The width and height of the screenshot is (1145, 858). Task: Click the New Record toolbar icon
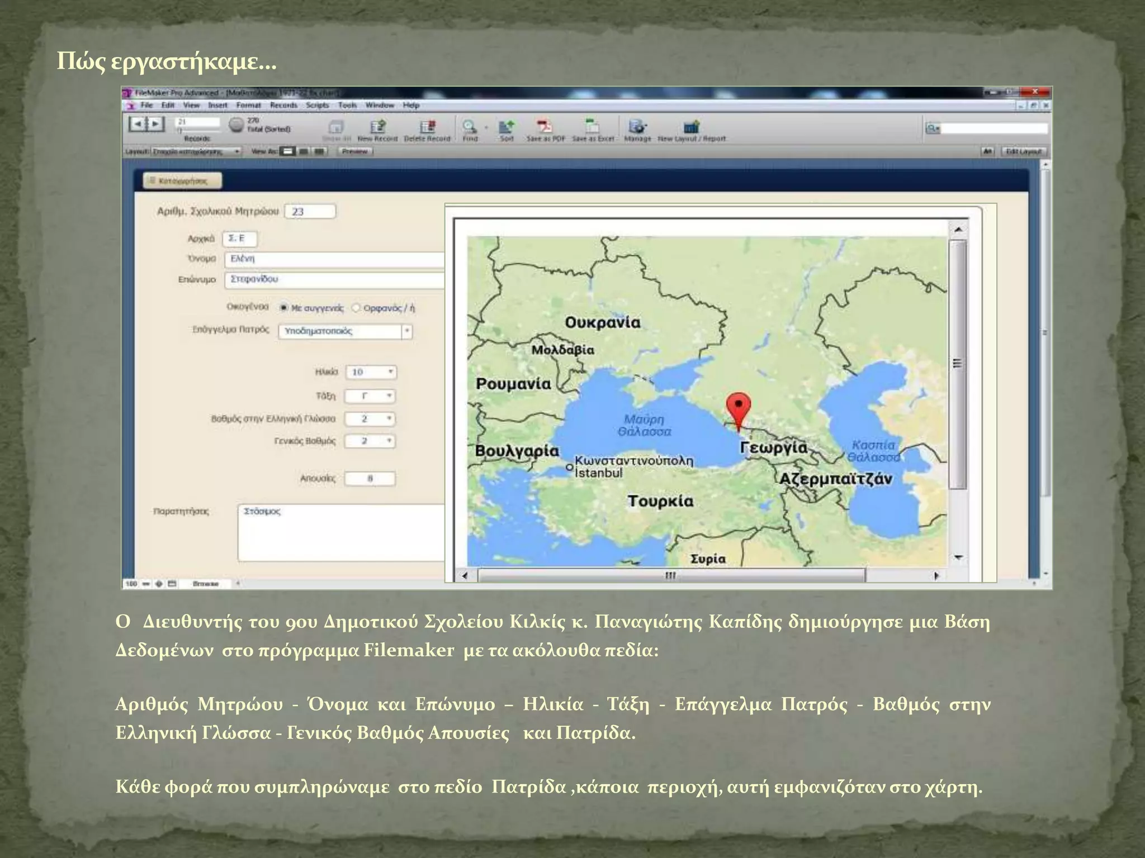coord(377,127)
